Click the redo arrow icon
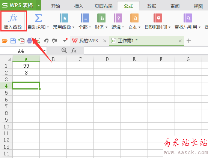This screenshot has width=208, height=158. (54, 41)
